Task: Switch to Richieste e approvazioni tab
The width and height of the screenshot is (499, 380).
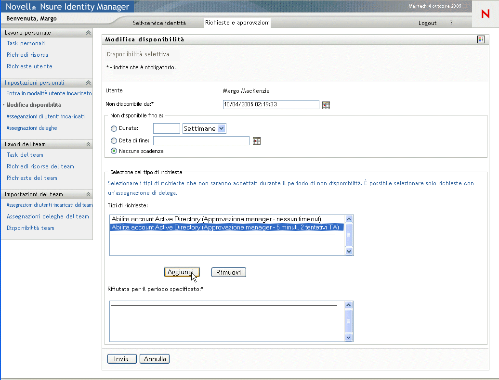Action: pos(237,23)
